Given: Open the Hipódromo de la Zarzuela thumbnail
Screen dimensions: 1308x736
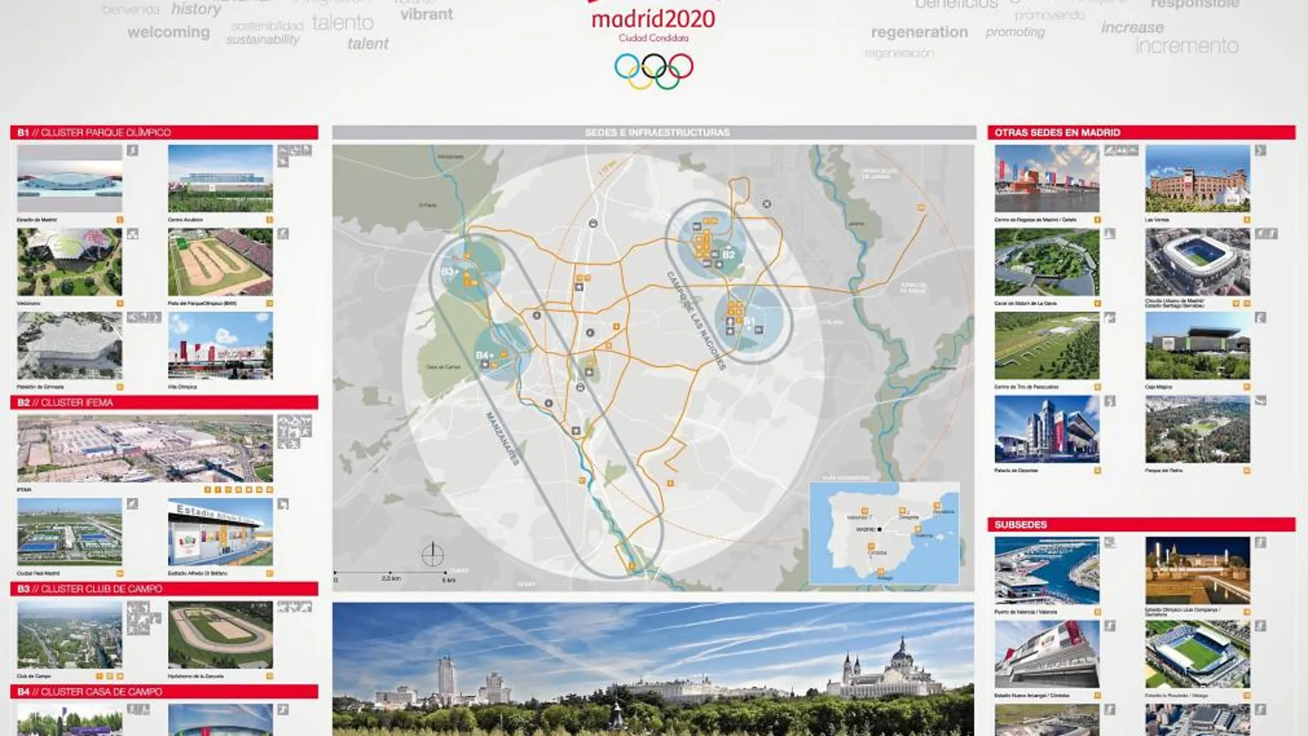Looking at the screenshot, I should tap(220, 635).
